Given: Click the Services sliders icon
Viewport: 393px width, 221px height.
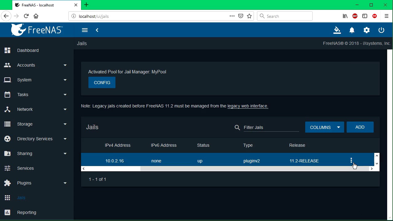Looking at the screenshot, I should tap(7, 168).
